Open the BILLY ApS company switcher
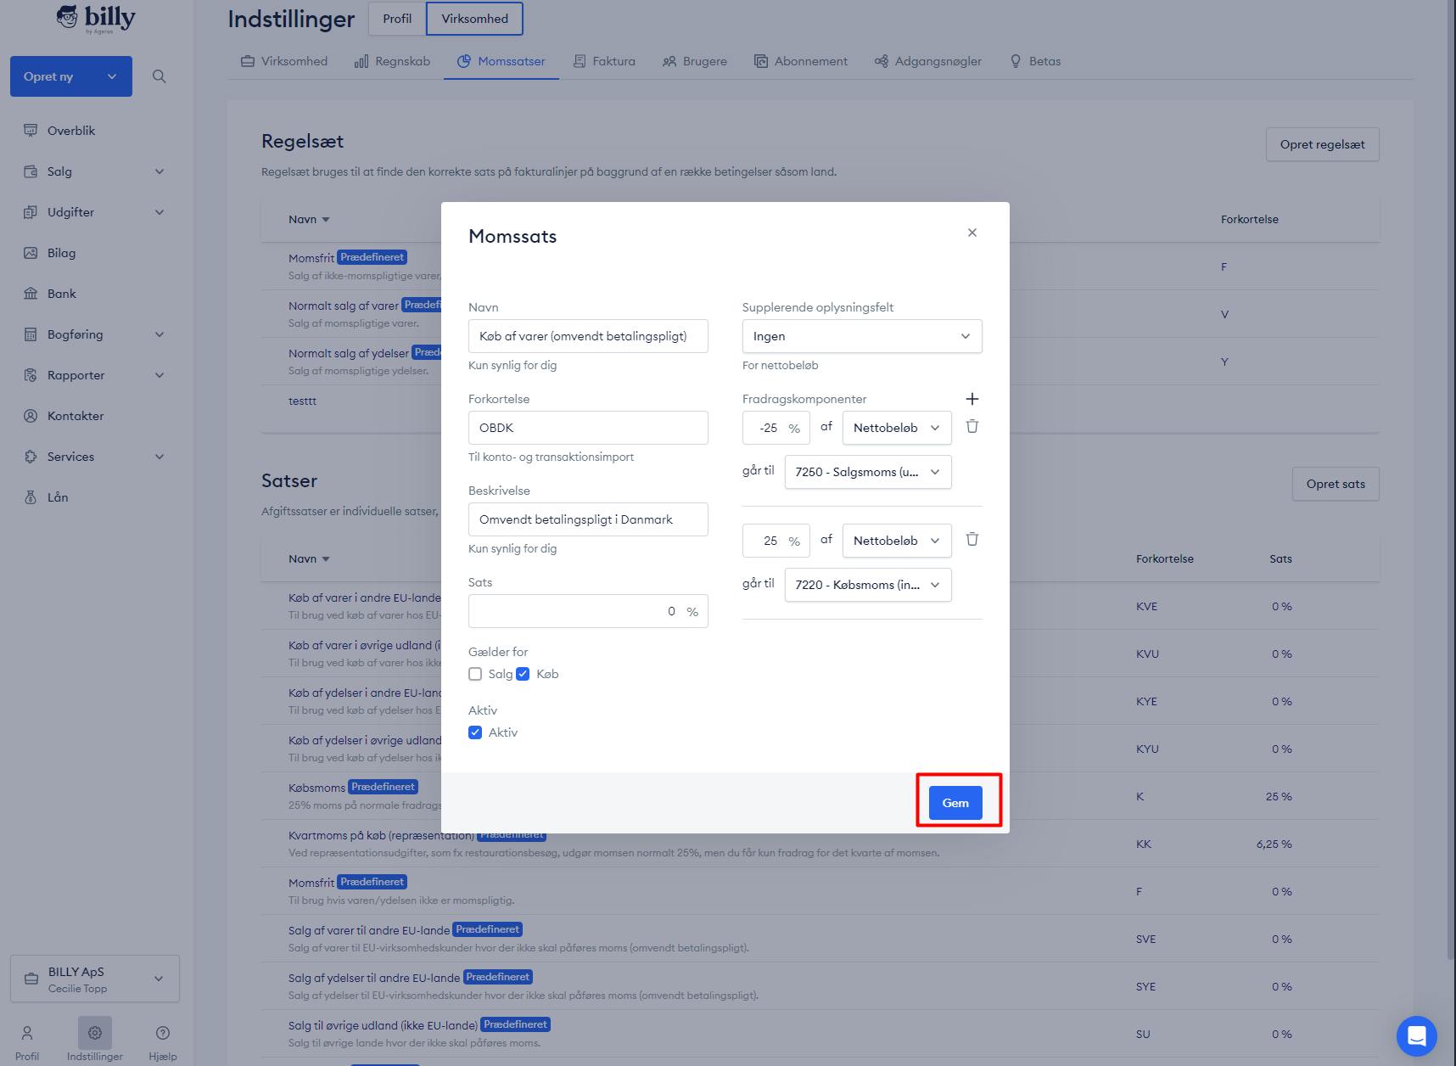Screen dimensions: 1456x1066 click(x=95, y=979)
